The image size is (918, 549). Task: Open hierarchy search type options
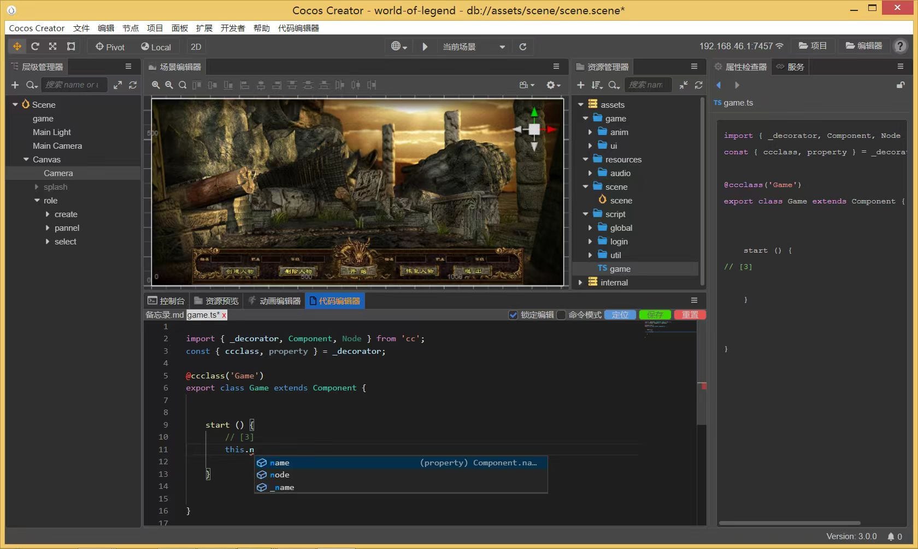click(32, 85)
